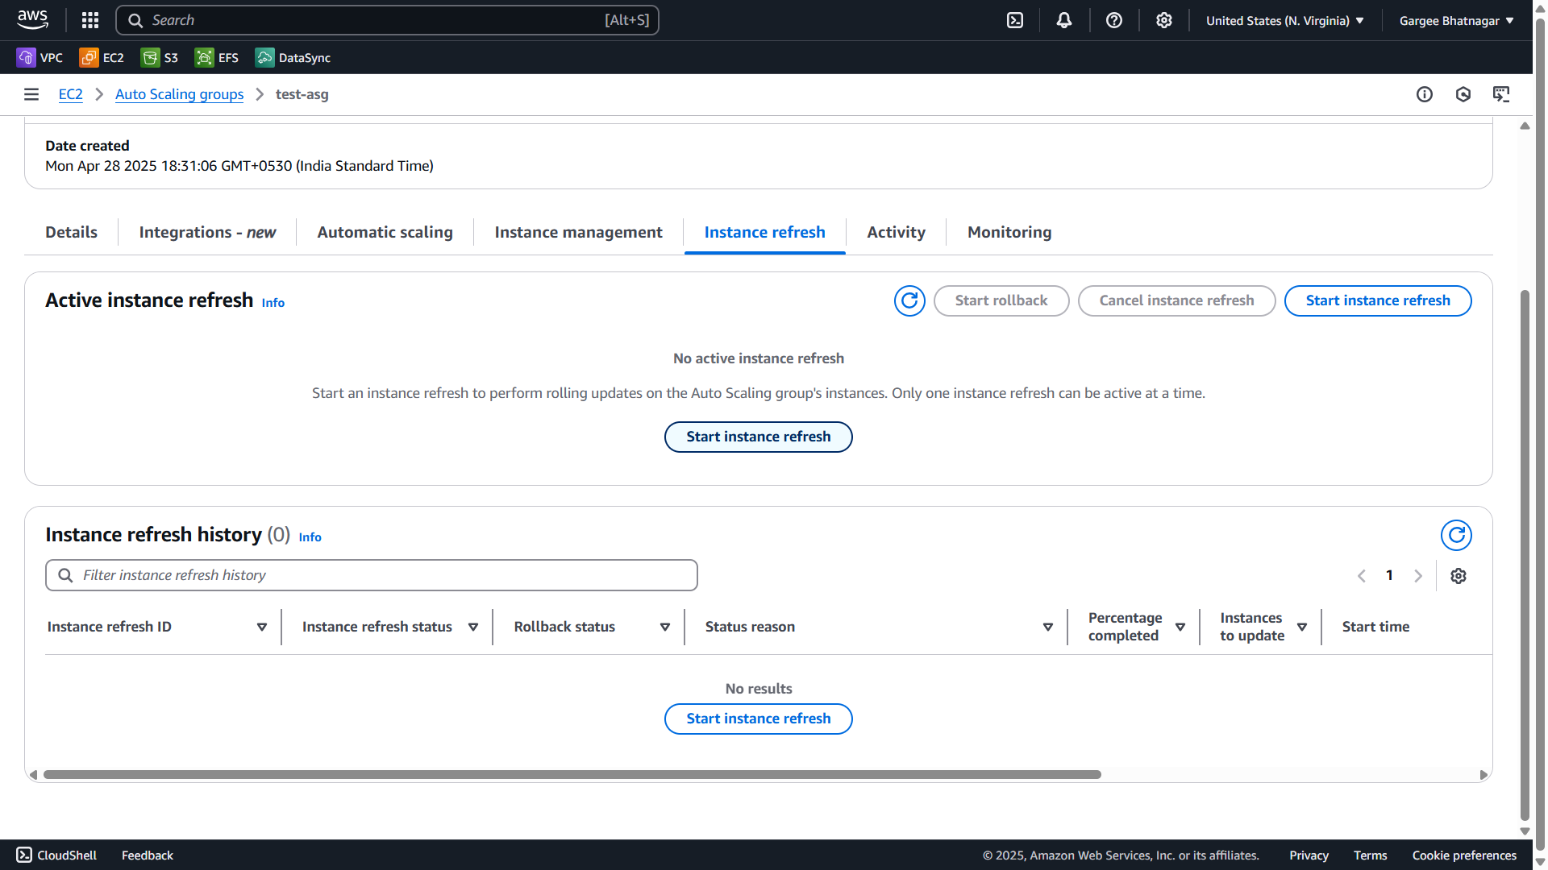
Task: Open the DataSync shortcut
Action: click(293, 57)
